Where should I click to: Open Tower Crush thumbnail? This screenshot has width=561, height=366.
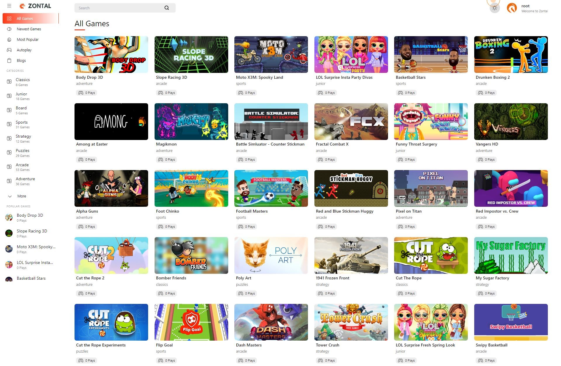(351, 322)
